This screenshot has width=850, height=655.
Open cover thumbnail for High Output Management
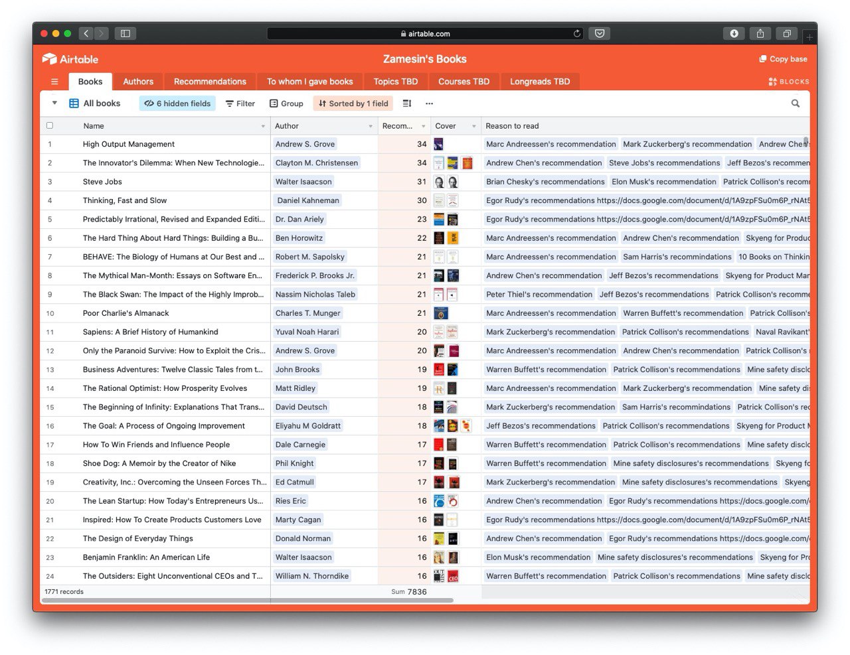438,144
